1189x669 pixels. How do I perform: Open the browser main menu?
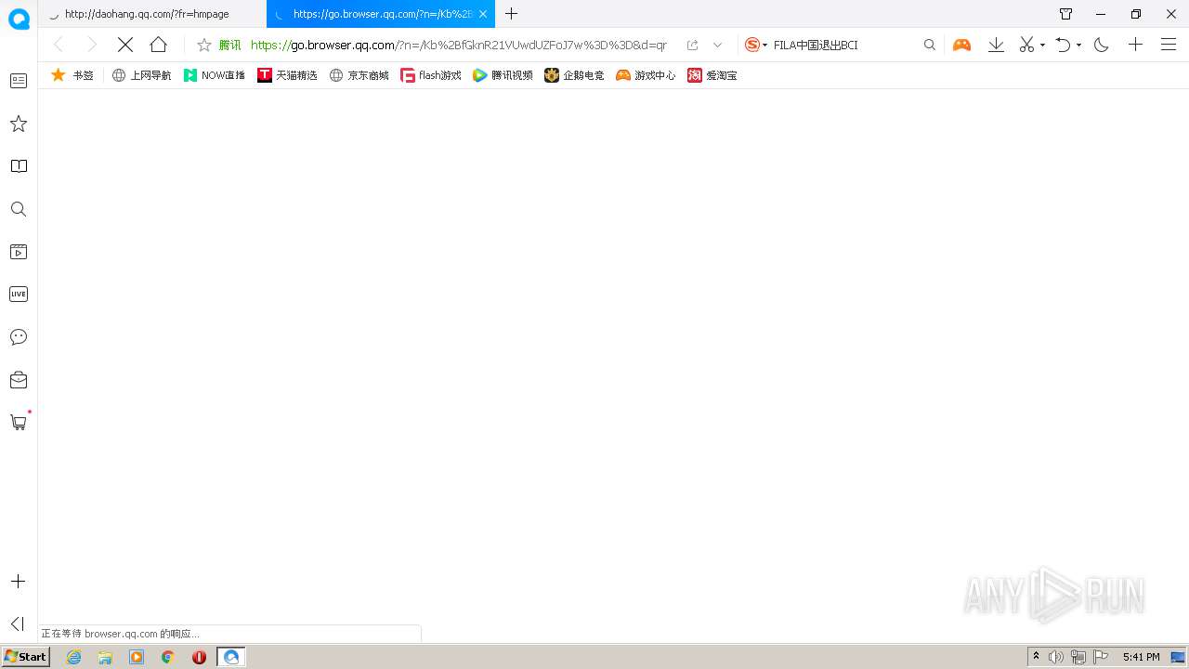[1169, 45]
